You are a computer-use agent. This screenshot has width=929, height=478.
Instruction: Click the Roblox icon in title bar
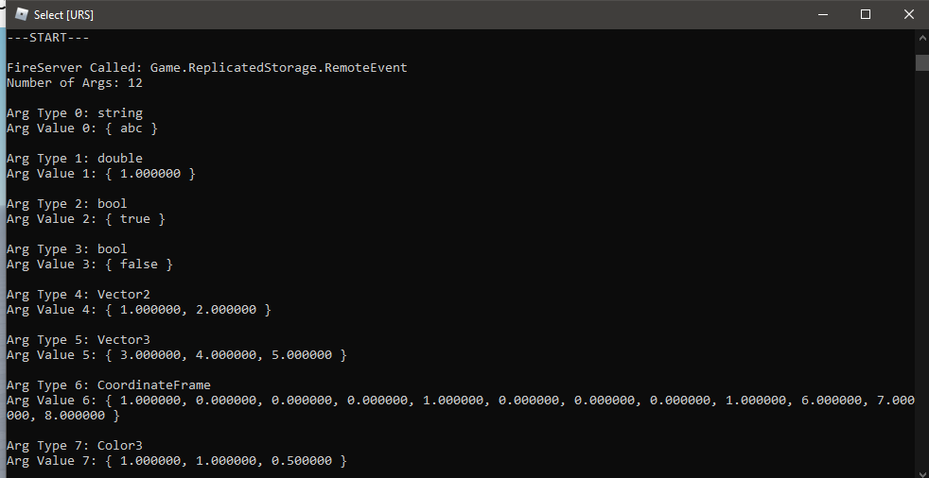point(22,14)
